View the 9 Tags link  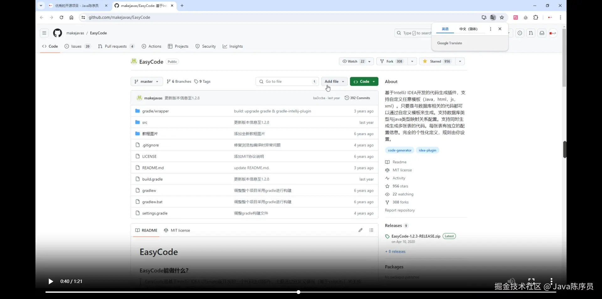tap(202, 82)
